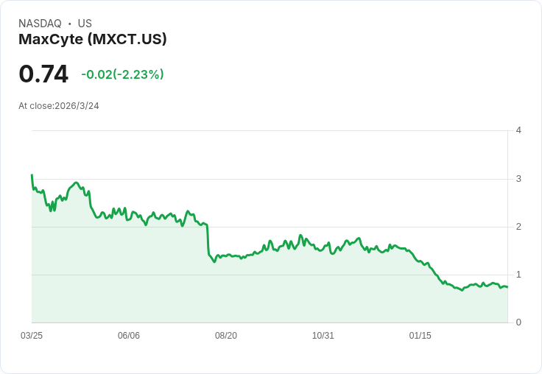Click the NASDAQ exchange label
The image size is (542, 374).
click(x=40, y=24)
